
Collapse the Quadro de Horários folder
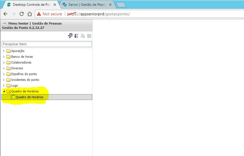coord(4,91)
